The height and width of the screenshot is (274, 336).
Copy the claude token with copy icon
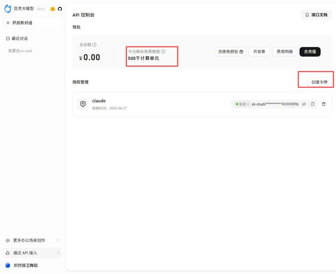pos(313,104)
